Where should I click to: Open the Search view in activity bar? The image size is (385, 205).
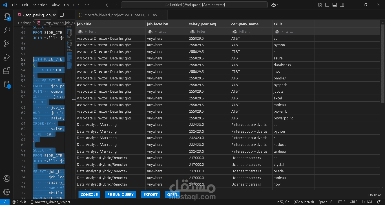pos(7,30)
